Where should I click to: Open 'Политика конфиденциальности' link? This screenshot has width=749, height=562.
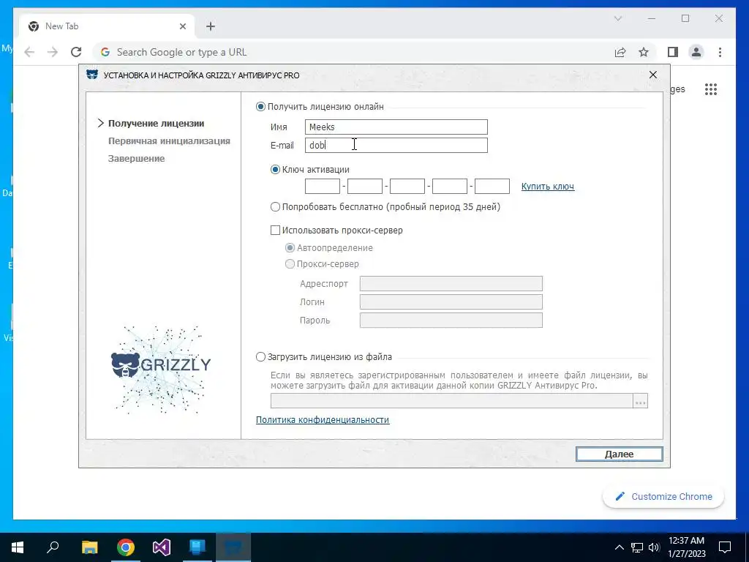click(x=323, y=420)
